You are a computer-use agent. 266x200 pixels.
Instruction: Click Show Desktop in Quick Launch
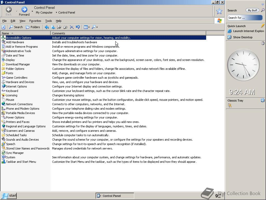(240, 37)
